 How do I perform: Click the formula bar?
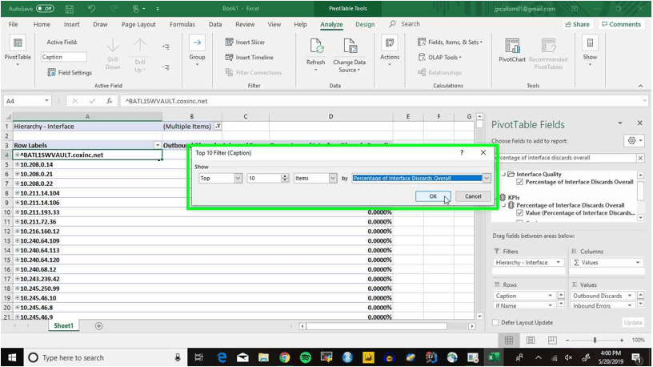(383, 101)
